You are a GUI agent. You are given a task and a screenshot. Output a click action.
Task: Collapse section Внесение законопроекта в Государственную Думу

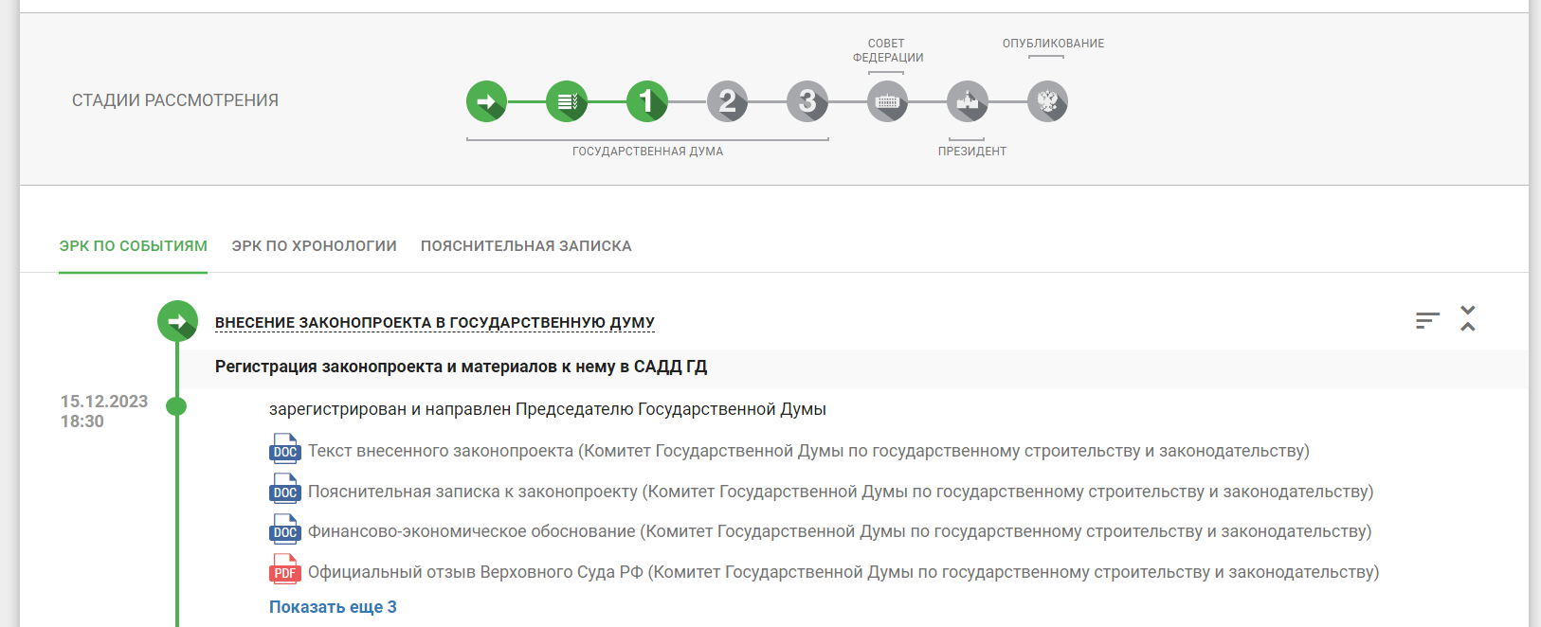point(434,323)
